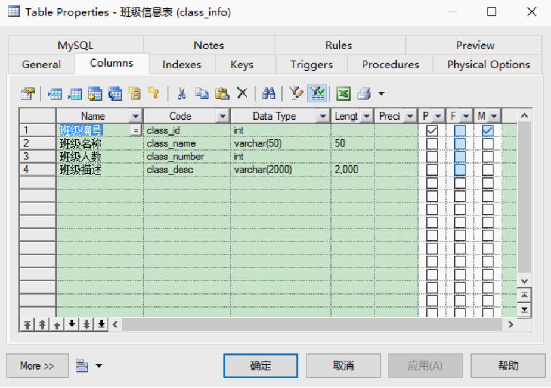Toggle P checkbox for class_number row
Viewport: 551px width, 388px height.
click(x=432, y=157)
